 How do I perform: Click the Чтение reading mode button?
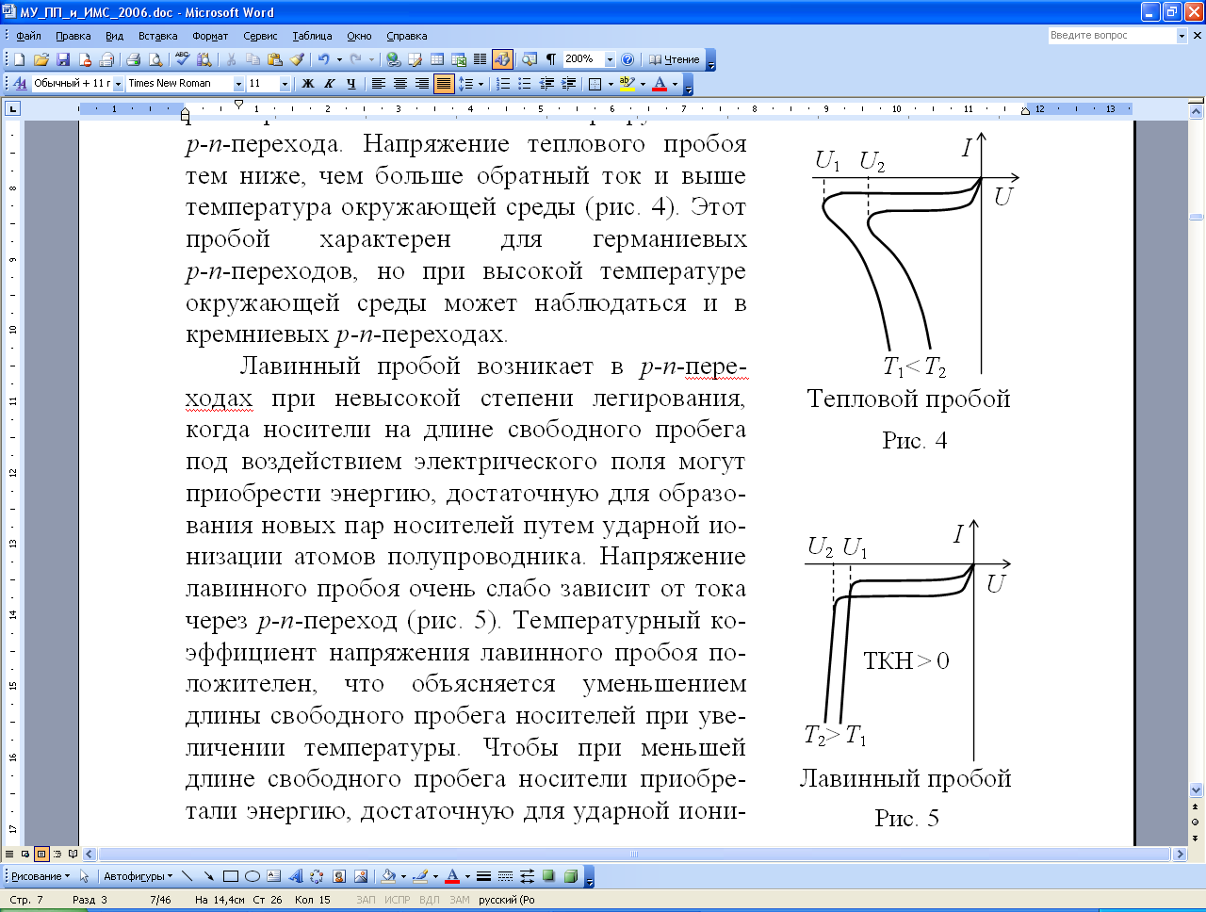coord(675,59)
